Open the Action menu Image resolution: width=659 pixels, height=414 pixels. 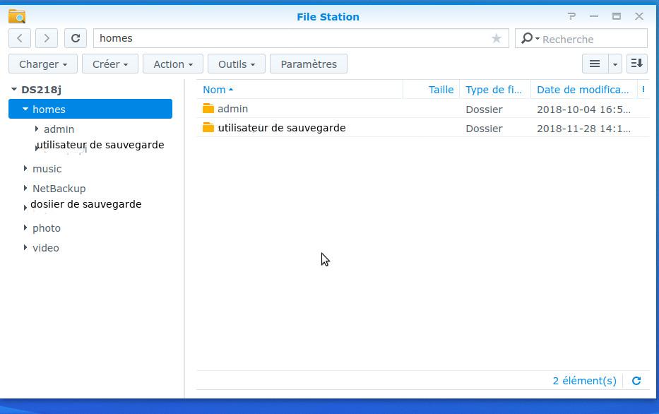(x=173, y=64)
